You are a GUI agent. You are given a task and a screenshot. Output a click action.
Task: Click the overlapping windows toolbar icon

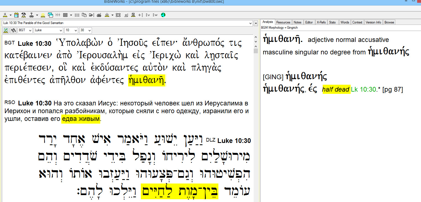tap(50, 15)
